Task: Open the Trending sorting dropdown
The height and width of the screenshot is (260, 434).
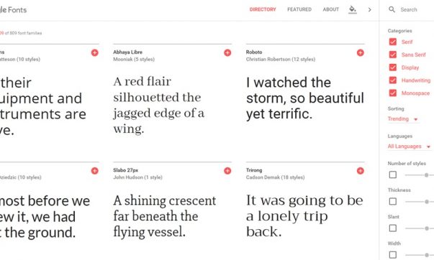Action: (x=403, y=119)
